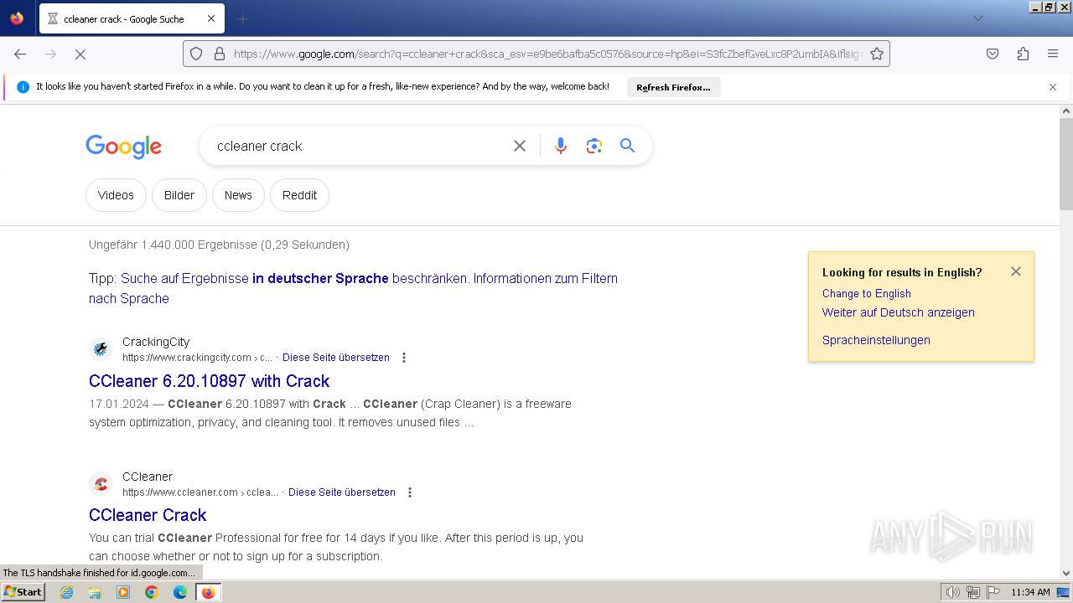Click 'Weiter auf Deutsch anzeigen' link
1073x603 pixels.
(x=899, y=312)
